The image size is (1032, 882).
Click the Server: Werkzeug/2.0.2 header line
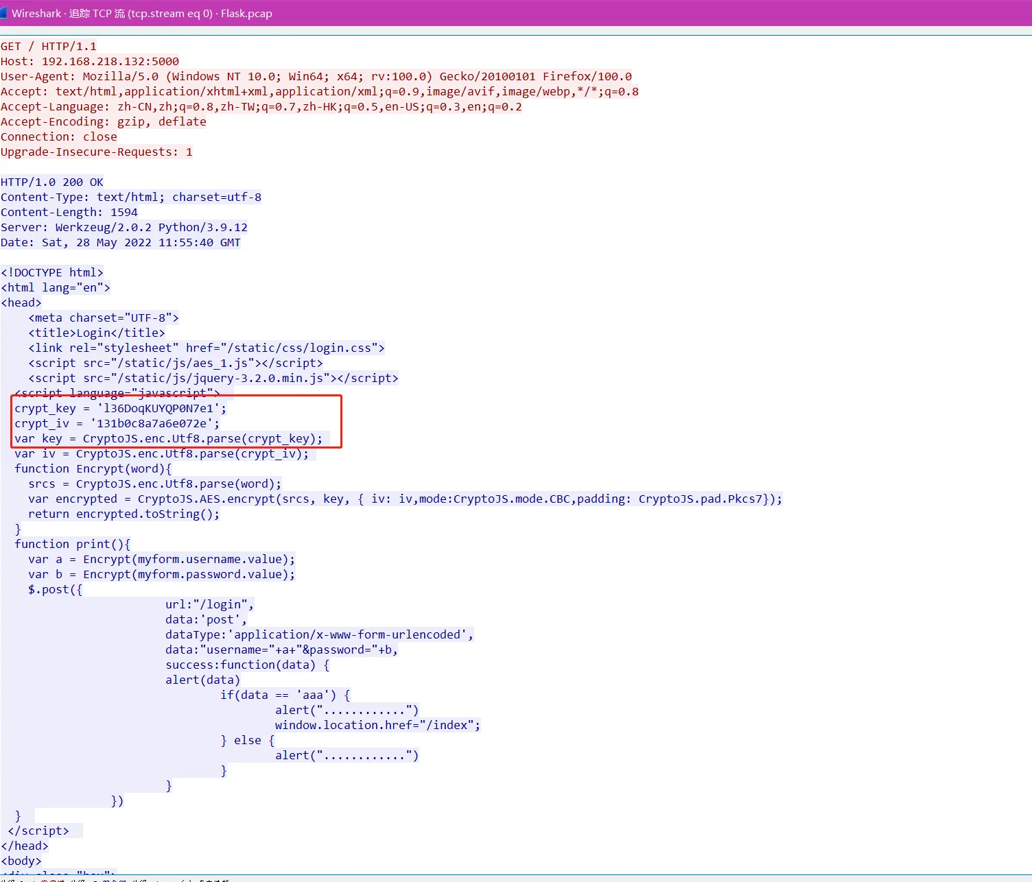(x=124, y=227)
